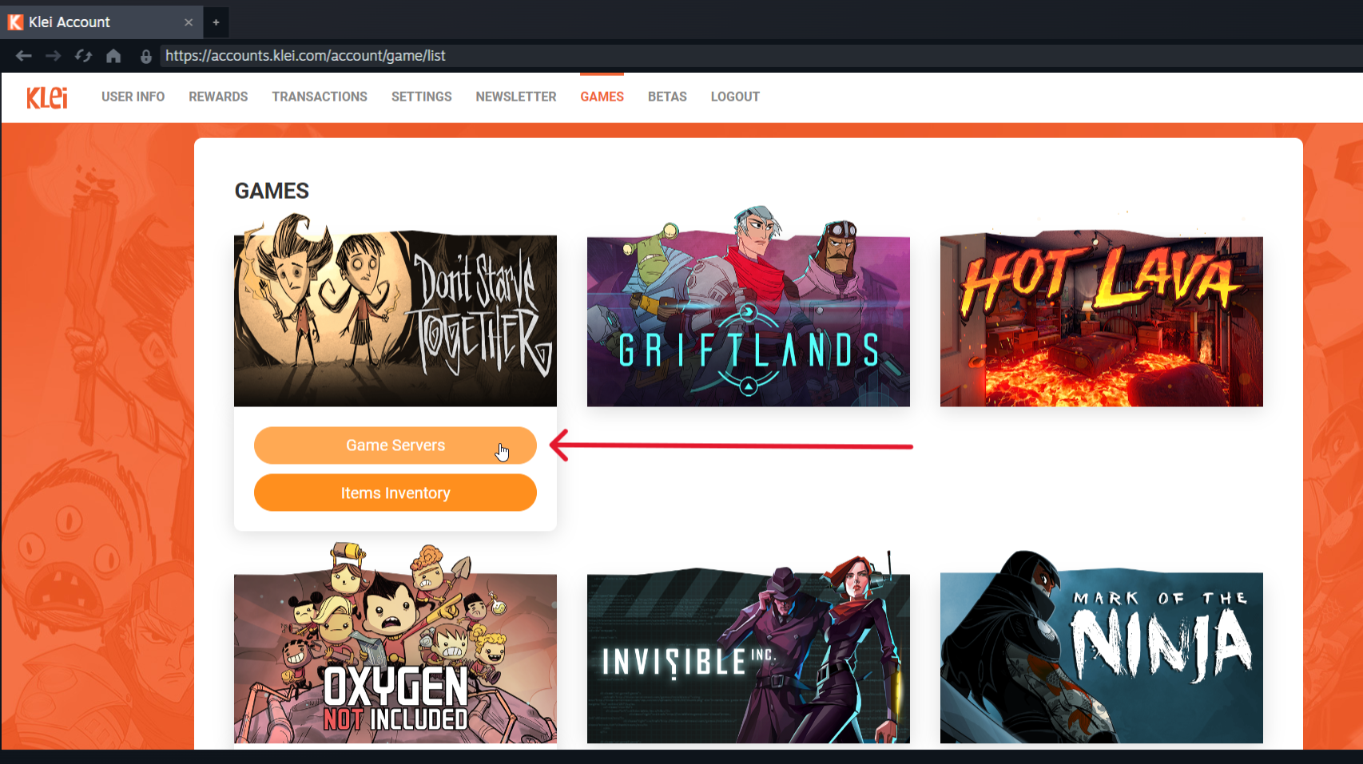
Task: Click the Klei Account tab favicon
Action: 15,22
